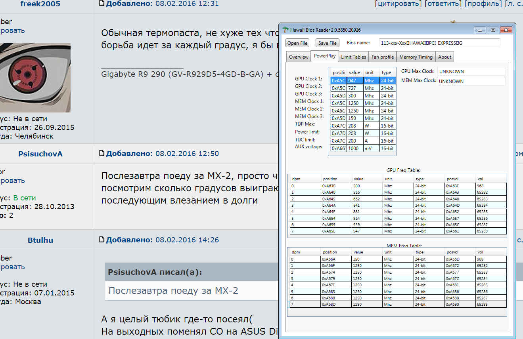Open the Limit Tables tab
523x339 pixels.
point(354,57)
